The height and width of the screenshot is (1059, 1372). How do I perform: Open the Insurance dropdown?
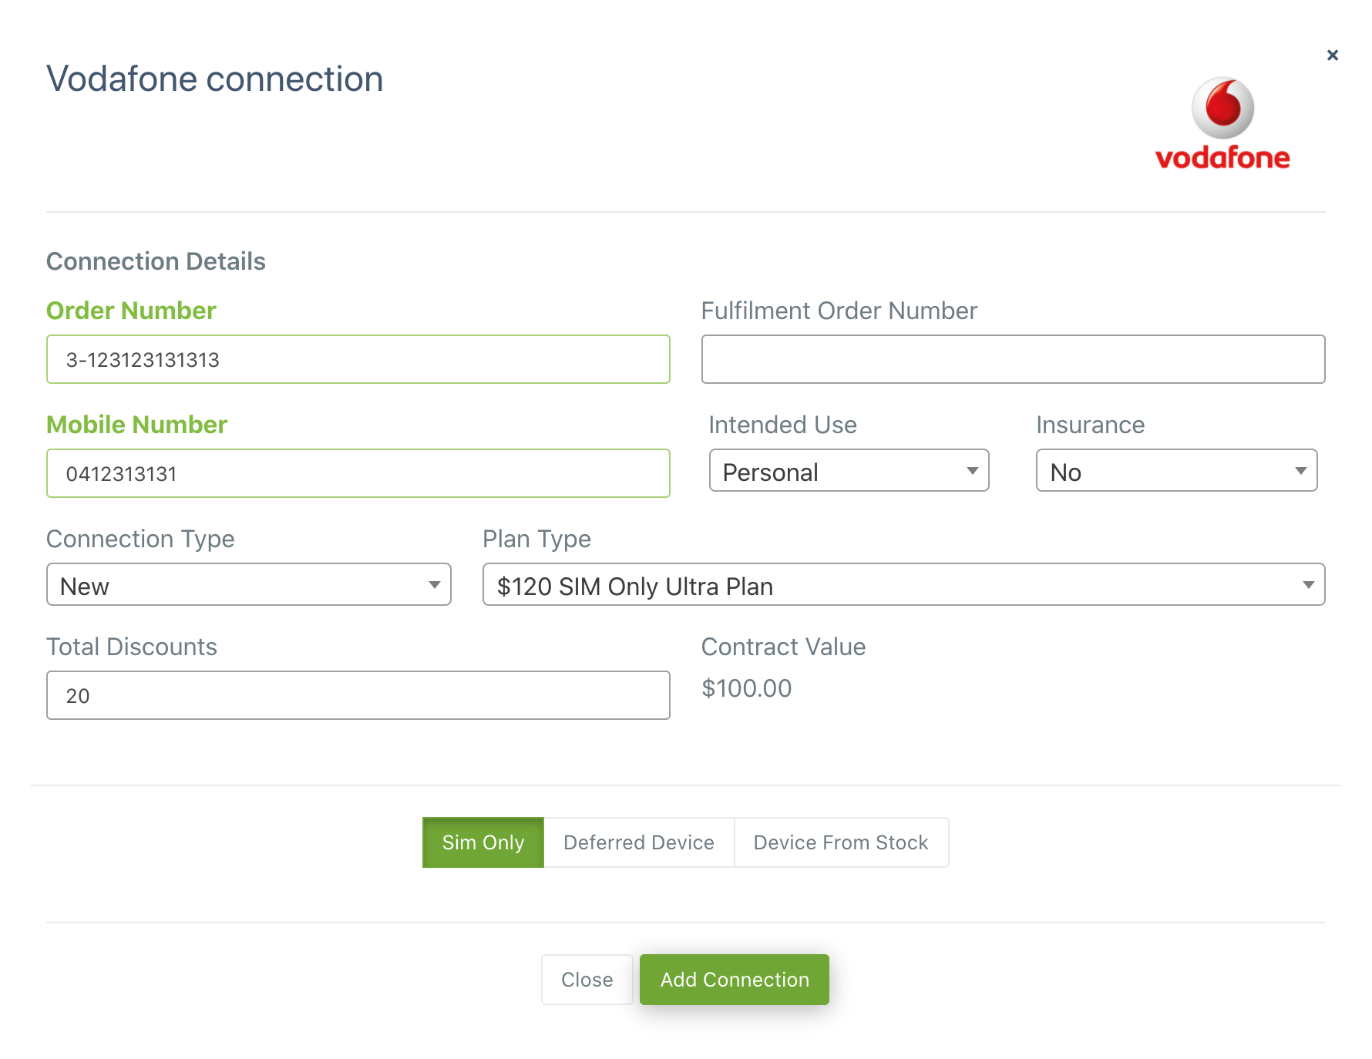1177,471
